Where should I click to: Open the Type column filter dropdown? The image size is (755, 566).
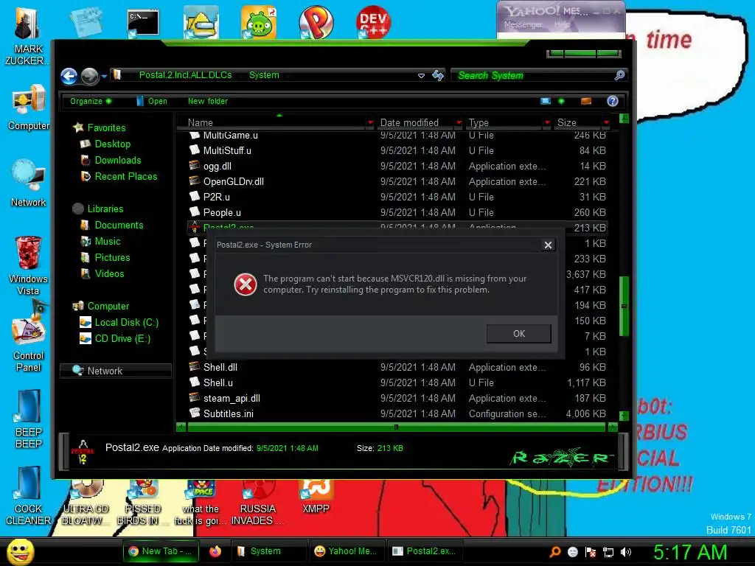pyautogui.click(x=547, y=123)
